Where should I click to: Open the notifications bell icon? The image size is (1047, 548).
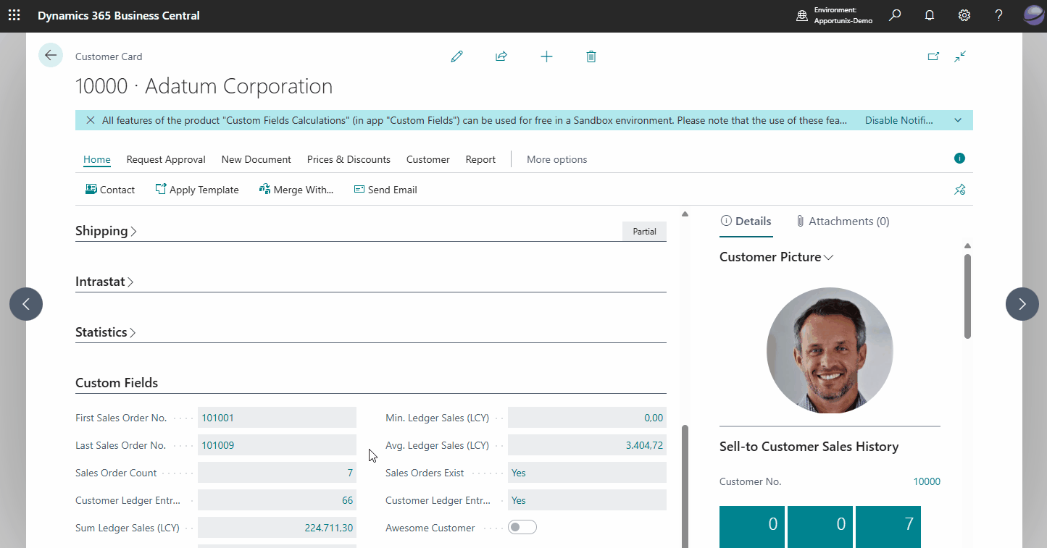[x=930, y=15]
